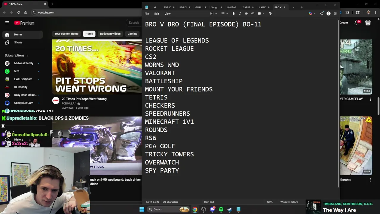Image resolution: width=380 pixels, height=214 pixels.
Task: Click the YouTube page vertical scrollbar
Action: (379, 106)
